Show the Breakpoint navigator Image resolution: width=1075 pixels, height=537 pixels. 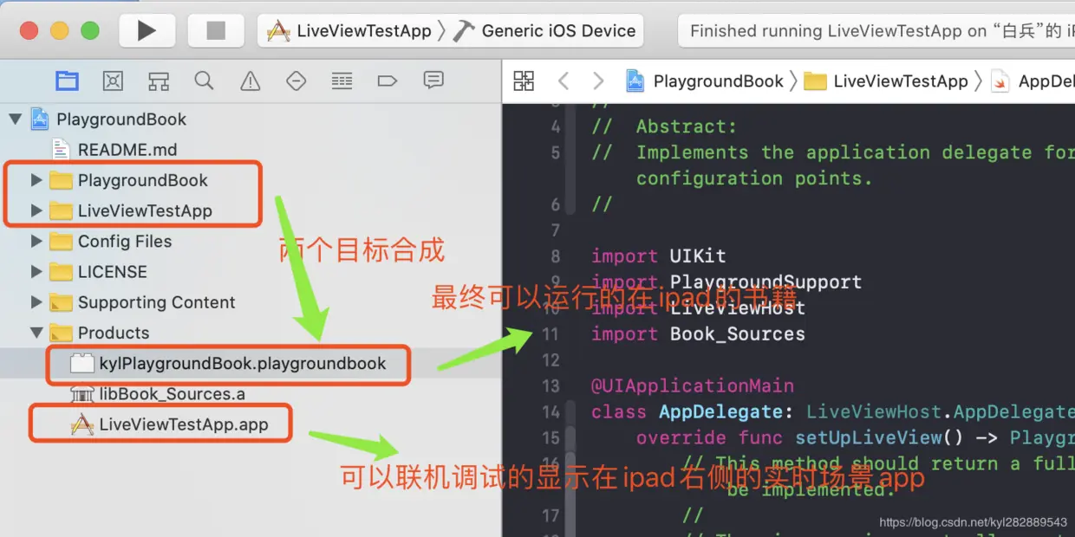point(388,81)
